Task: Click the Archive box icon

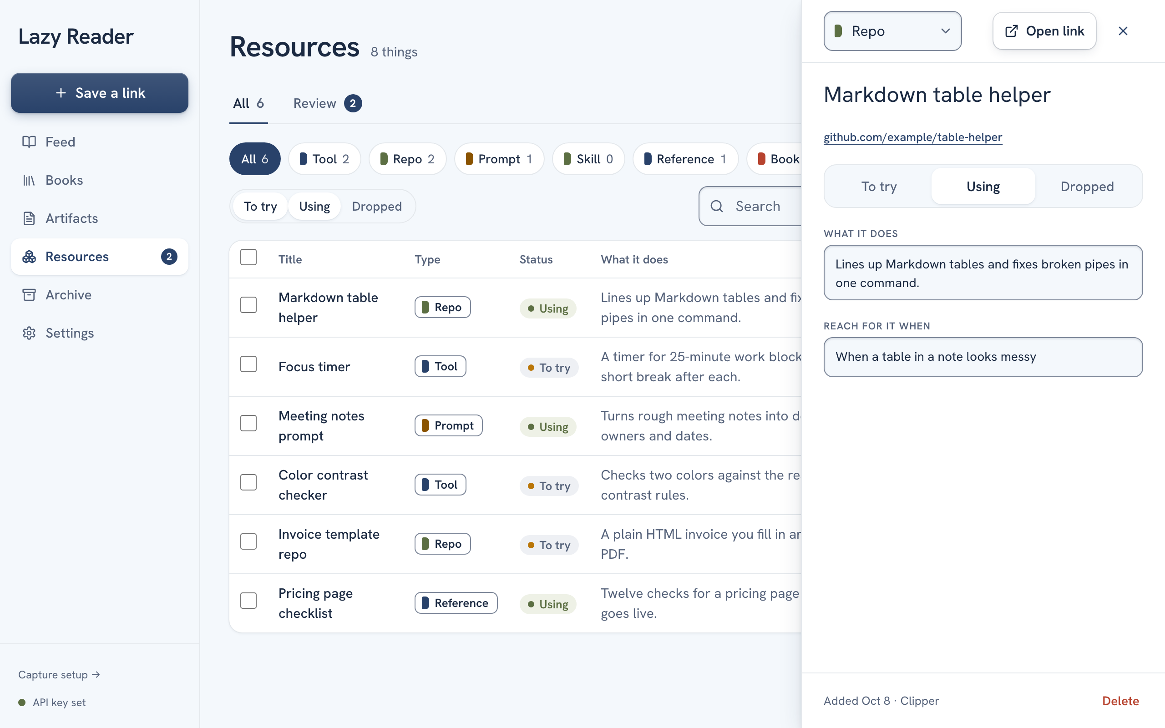Action: pos(29,295)
